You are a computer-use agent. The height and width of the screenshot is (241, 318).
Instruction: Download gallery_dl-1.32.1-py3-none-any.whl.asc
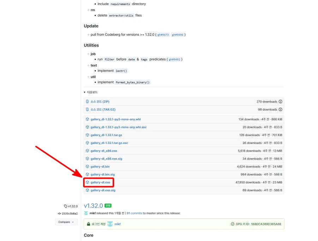[x=118, y=127]
